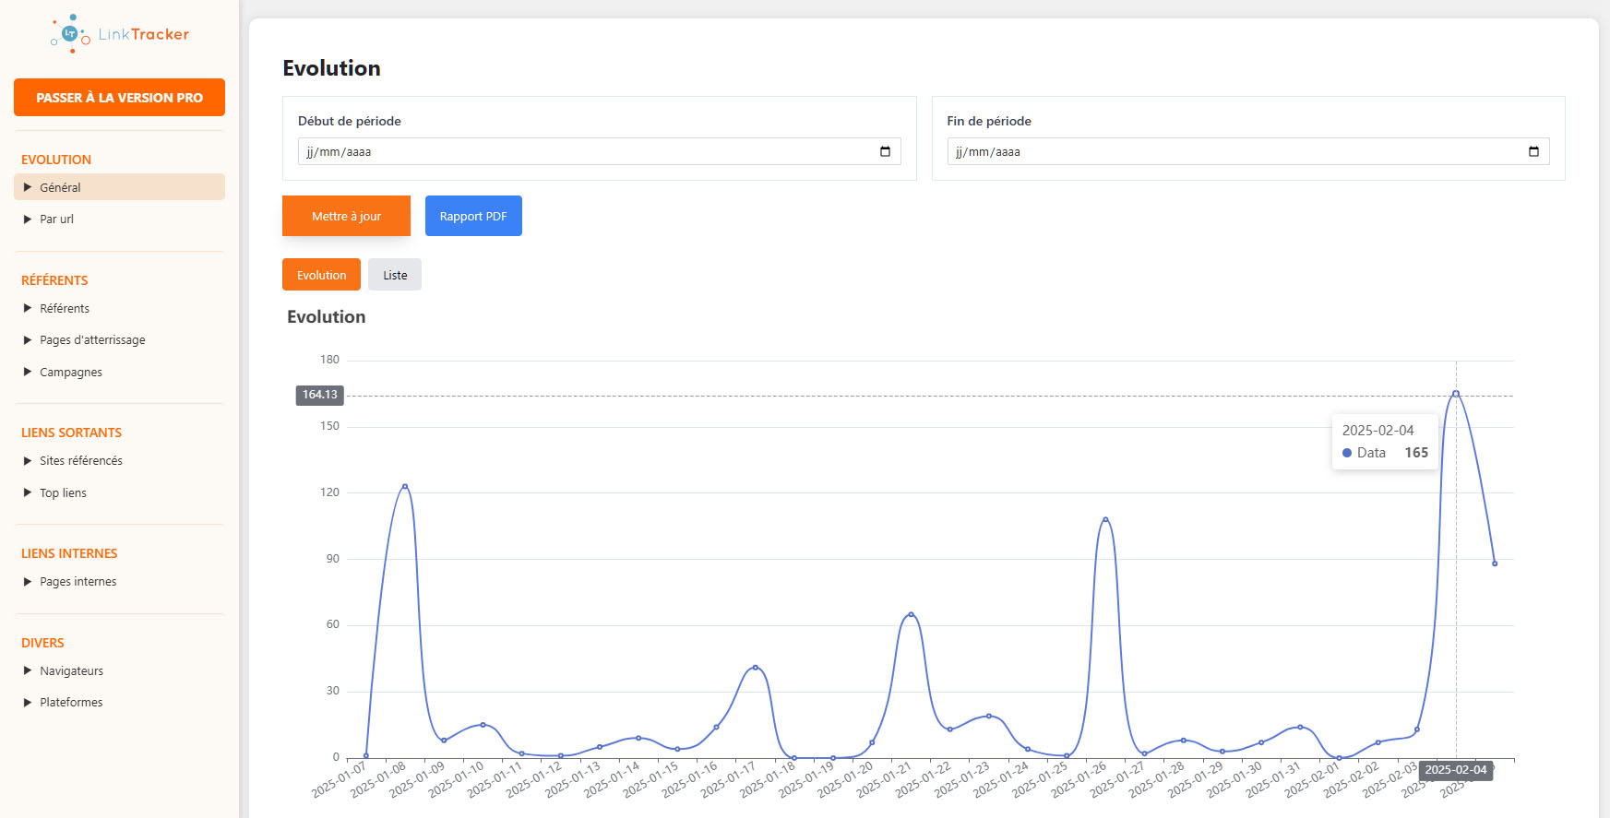Screen dimensions: 1610x818
Task: Click the arrow beside Navigateurs
Action: click(28, 670)
